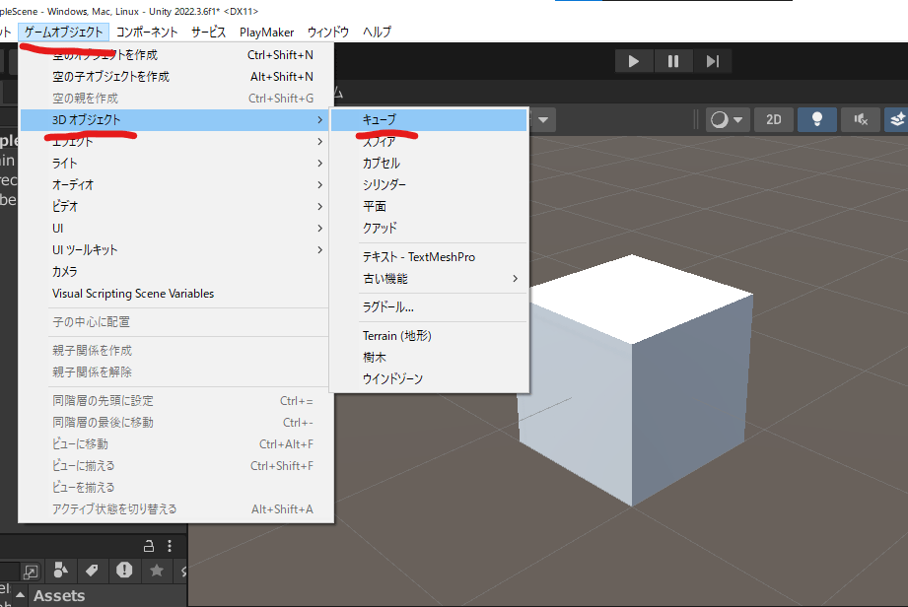
Task: Click the triangle arrow beside Assets
Action: point(21,595)
